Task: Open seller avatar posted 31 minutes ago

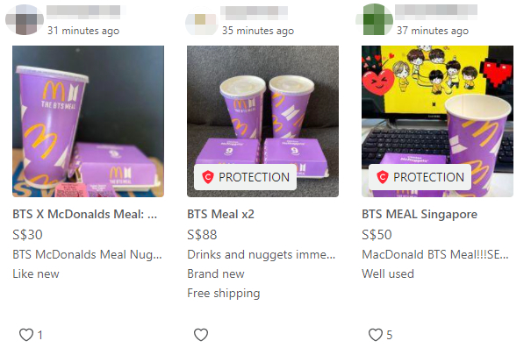Action: [25, 19]
